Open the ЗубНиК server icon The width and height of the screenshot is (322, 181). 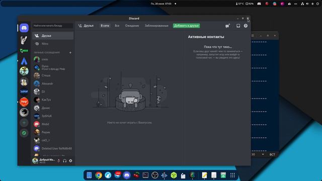[24, 92]
